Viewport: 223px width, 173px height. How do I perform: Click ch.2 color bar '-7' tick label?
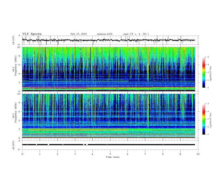[208, 135]
